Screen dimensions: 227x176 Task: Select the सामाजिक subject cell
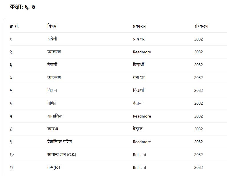point(55,116)
